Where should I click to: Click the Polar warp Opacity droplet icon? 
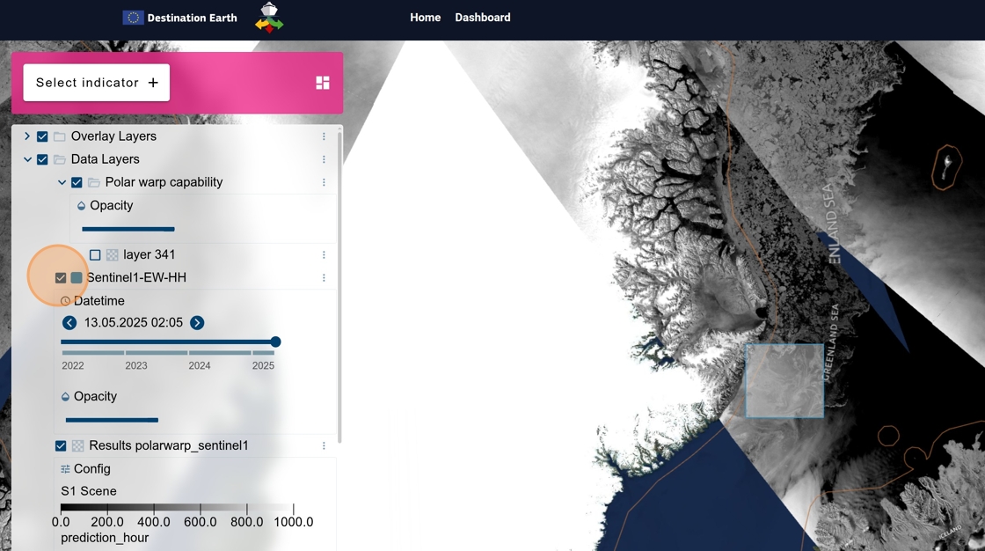click(x=81, y=206)
